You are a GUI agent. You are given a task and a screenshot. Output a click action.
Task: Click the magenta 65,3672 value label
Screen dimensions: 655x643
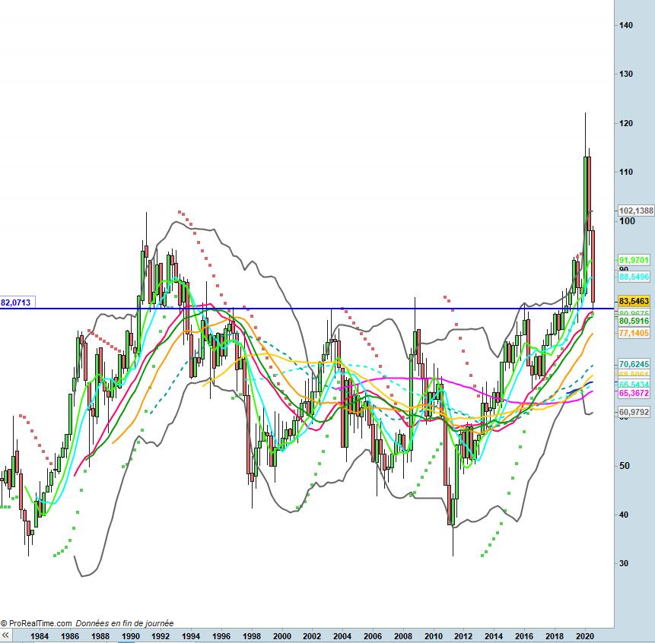634,393
